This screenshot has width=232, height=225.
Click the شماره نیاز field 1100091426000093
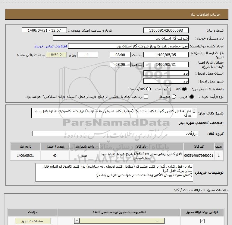(x=166, y=30)
